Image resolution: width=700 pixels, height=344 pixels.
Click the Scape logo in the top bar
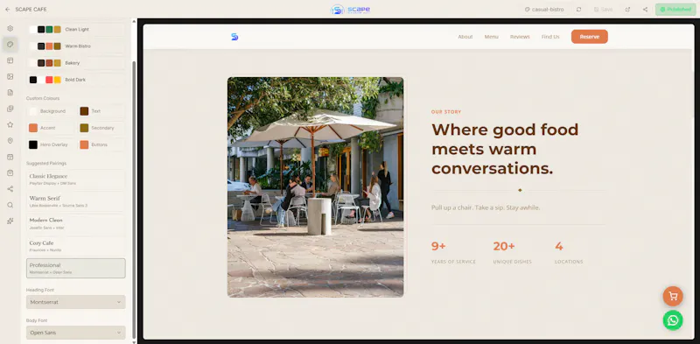[x=350, y=10]
